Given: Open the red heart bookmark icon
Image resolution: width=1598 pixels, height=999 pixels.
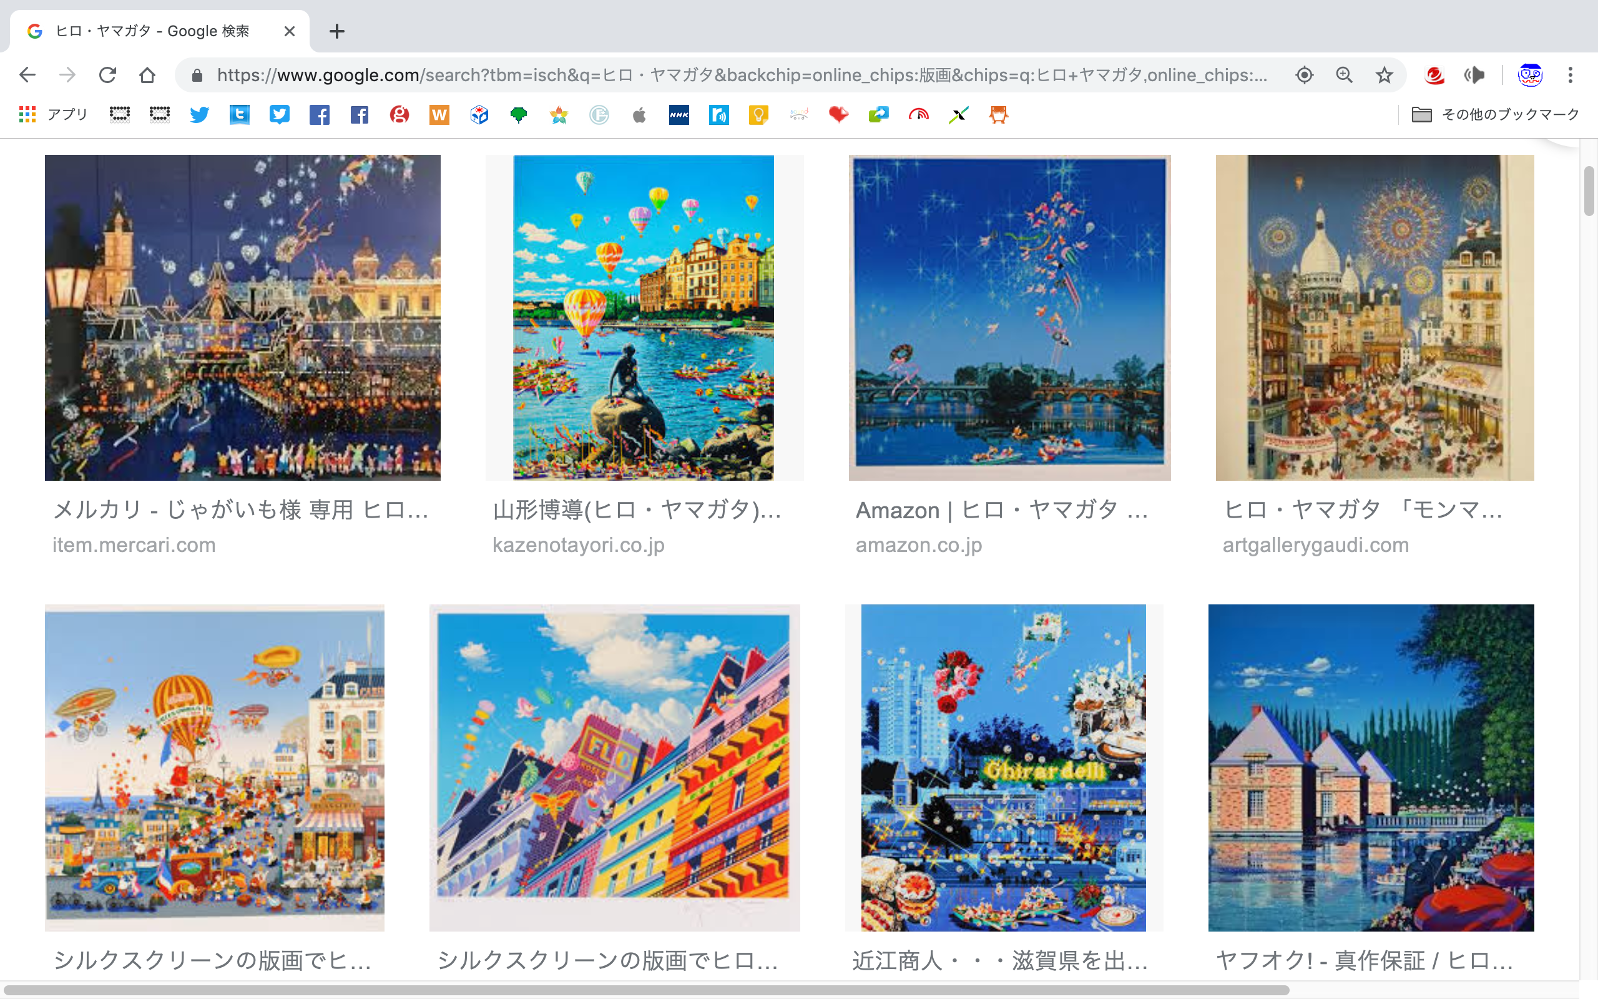Looking at the screenshot, I should [838, 115].
